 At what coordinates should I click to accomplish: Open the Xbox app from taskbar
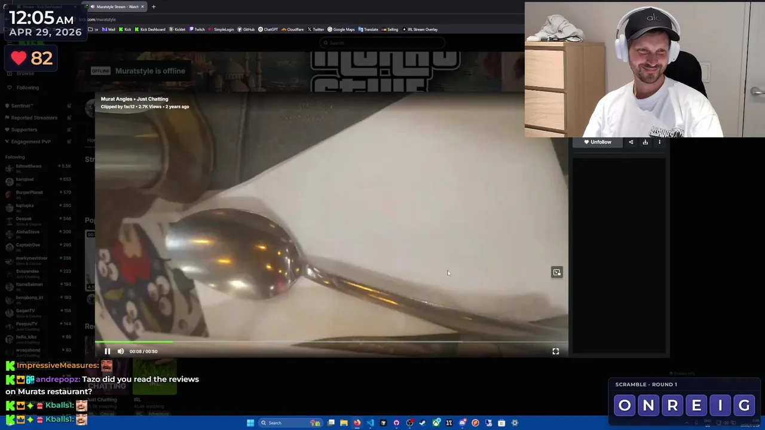coord(436,423)
